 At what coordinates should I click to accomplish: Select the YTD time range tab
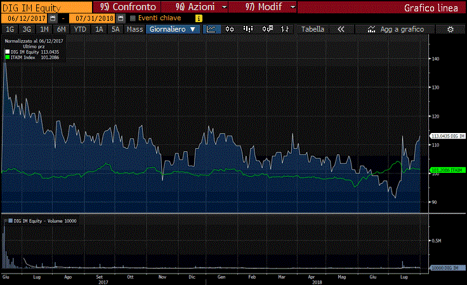(x=80, y=29)
